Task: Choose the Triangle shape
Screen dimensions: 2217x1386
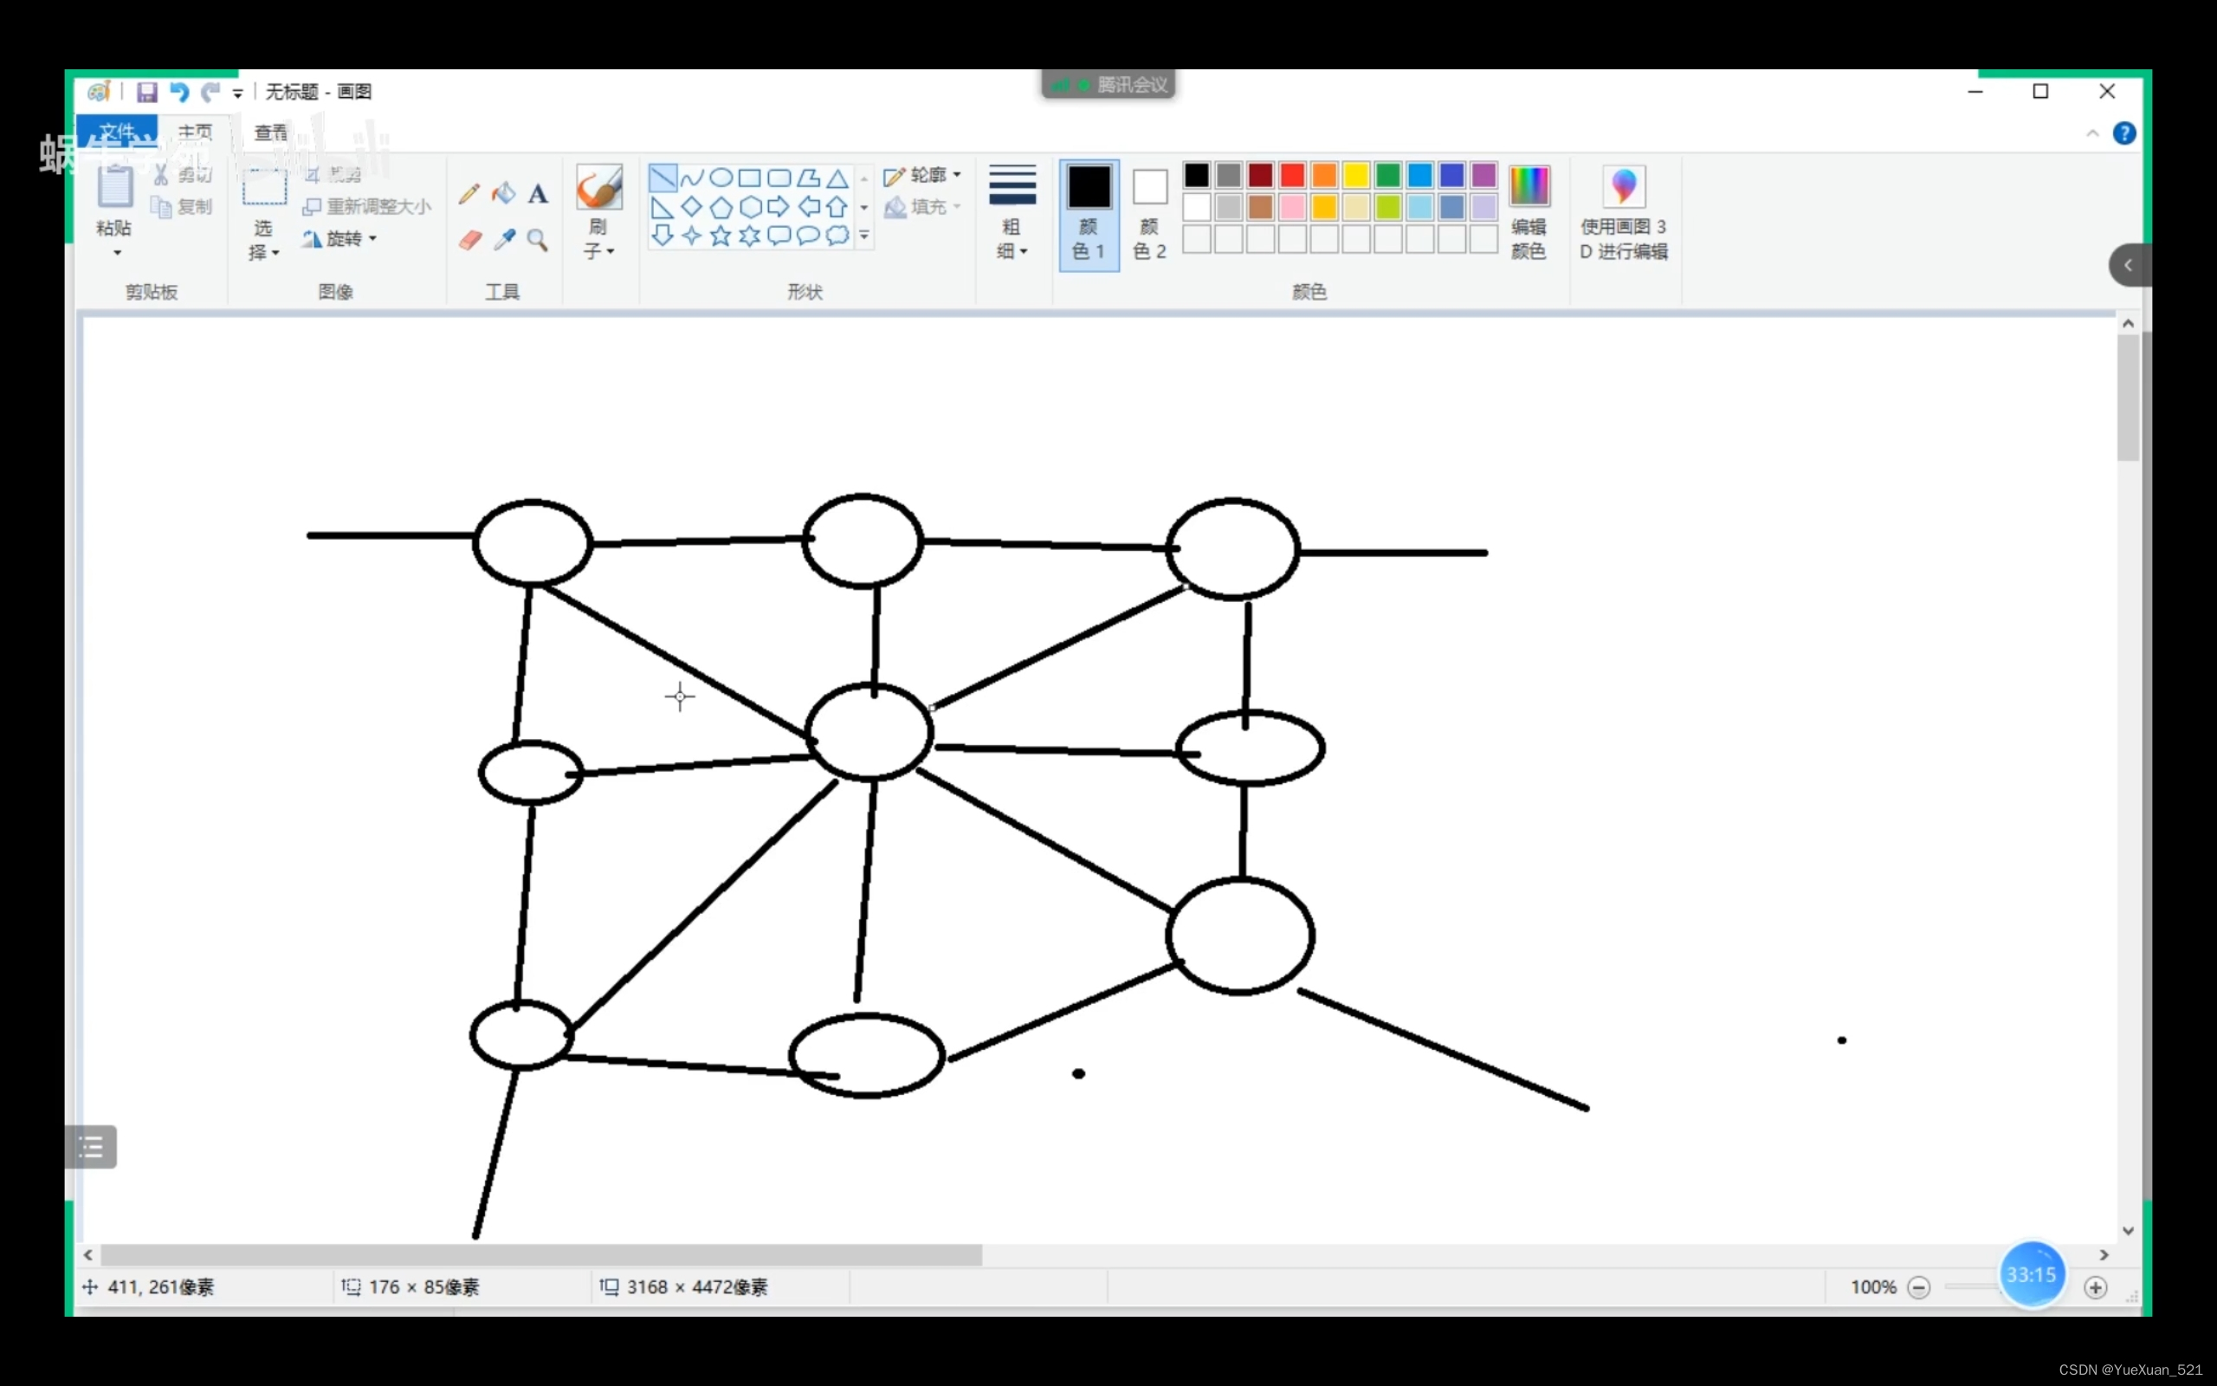Action: click(x=837, y=177)
